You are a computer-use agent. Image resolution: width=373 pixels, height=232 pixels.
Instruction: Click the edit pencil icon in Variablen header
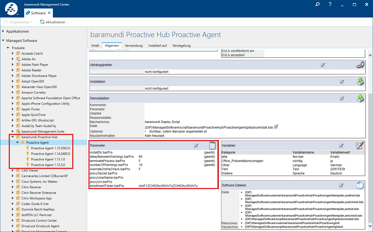(x=341, y=146)
